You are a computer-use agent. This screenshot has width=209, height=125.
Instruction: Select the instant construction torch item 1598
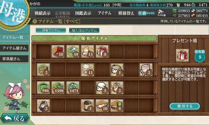(58, 88)
